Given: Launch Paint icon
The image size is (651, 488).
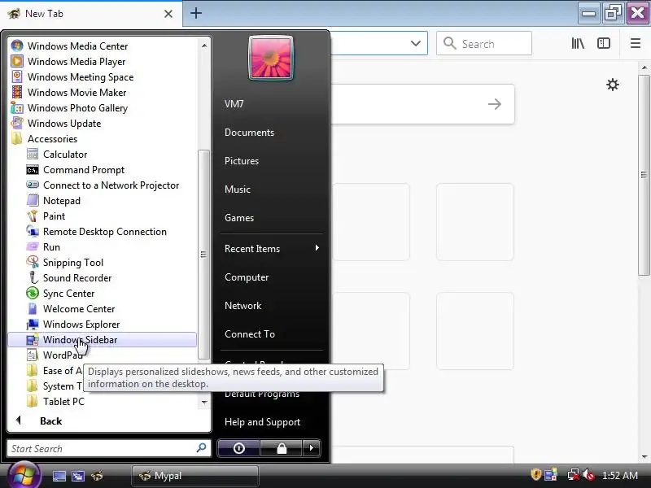Looking at the screenshot, I should pos(33,216).
